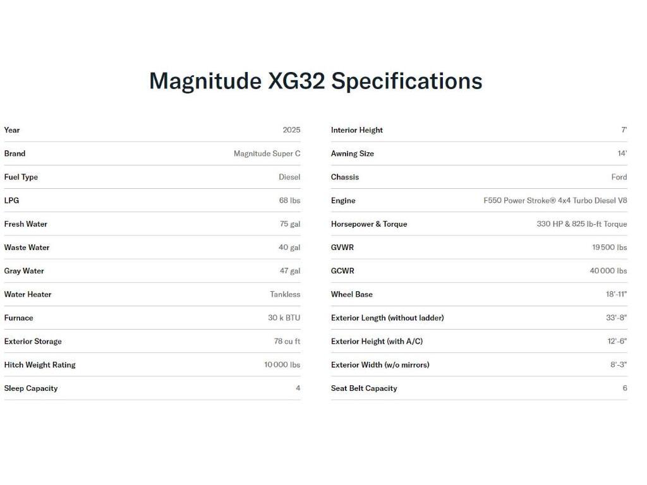Click the Hitch Weight Rating label
Image resolution: width=647 pixels, height=485 pixels.
click(x=40, y=365)
